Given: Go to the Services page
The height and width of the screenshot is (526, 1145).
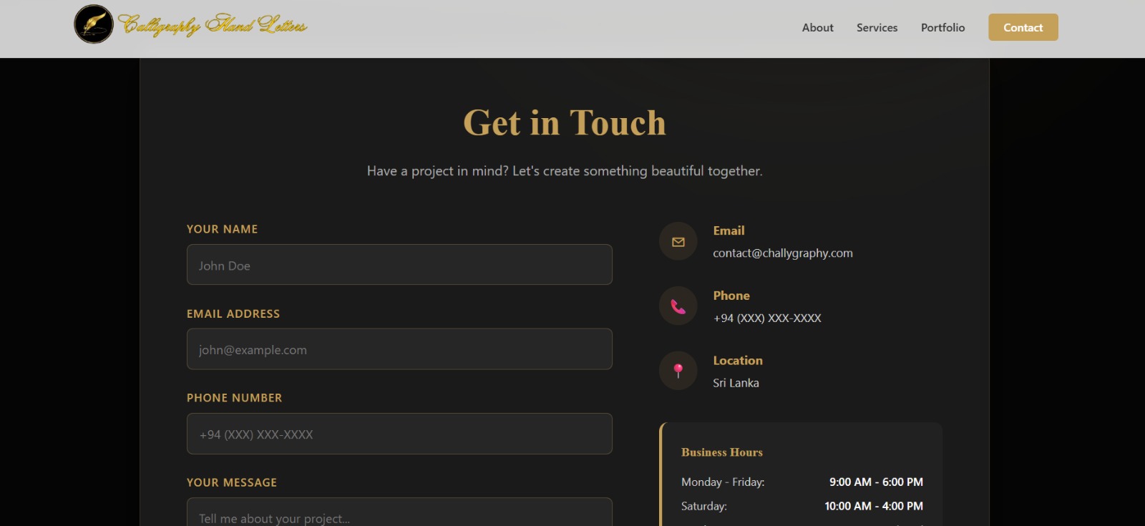Looking at the screenshot, I should 877,28.
